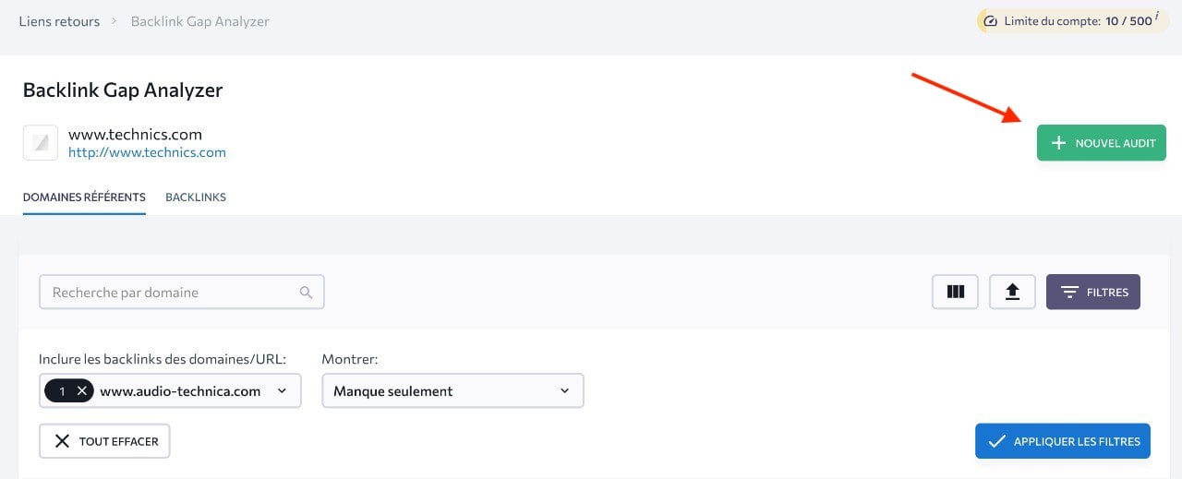The width and height of the screenshot is (1182, 479).
Task: Open the http://www.technics.com link
Action: 147,152
